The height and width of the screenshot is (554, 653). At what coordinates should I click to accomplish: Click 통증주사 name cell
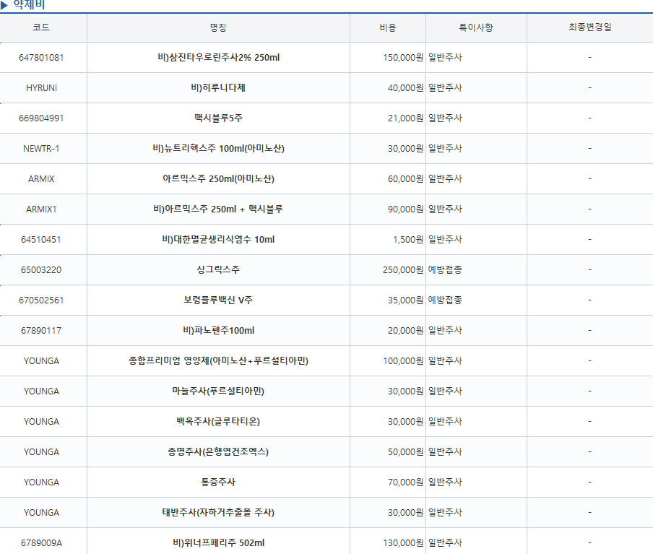tap(218, 482)
